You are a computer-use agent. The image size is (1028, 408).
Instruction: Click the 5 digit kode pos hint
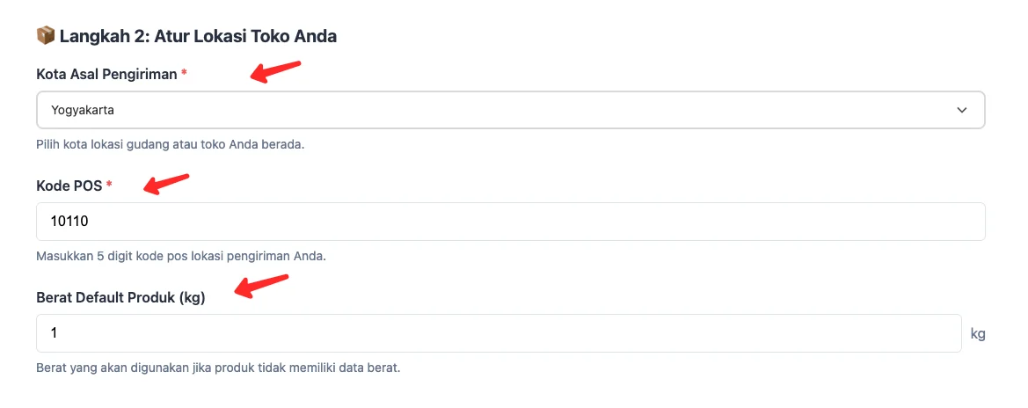click(x=181, y=256)
